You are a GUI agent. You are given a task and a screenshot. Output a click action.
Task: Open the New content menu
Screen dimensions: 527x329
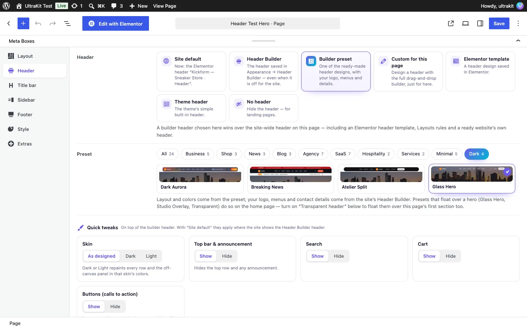pyautogui.click(x=138, y=6)
